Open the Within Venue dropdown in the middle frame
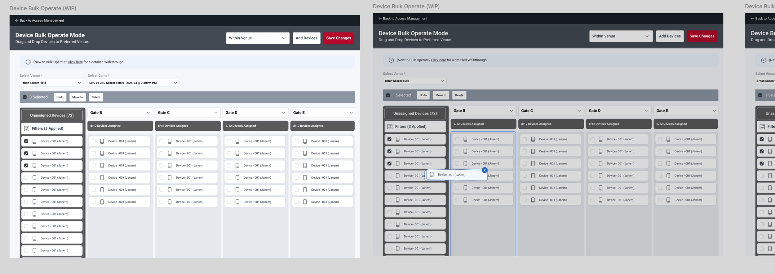775x274 pixels. 621,36
